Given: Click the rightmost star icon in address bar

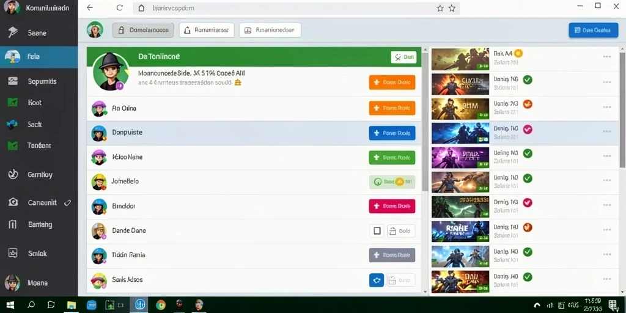Looking at the screenshot, I should 452,8.
